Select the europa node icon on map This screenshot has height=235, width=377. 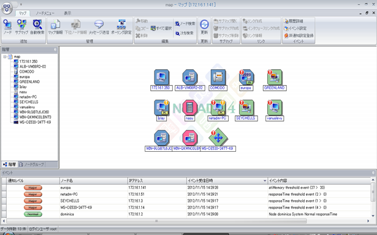coord(246,77)
